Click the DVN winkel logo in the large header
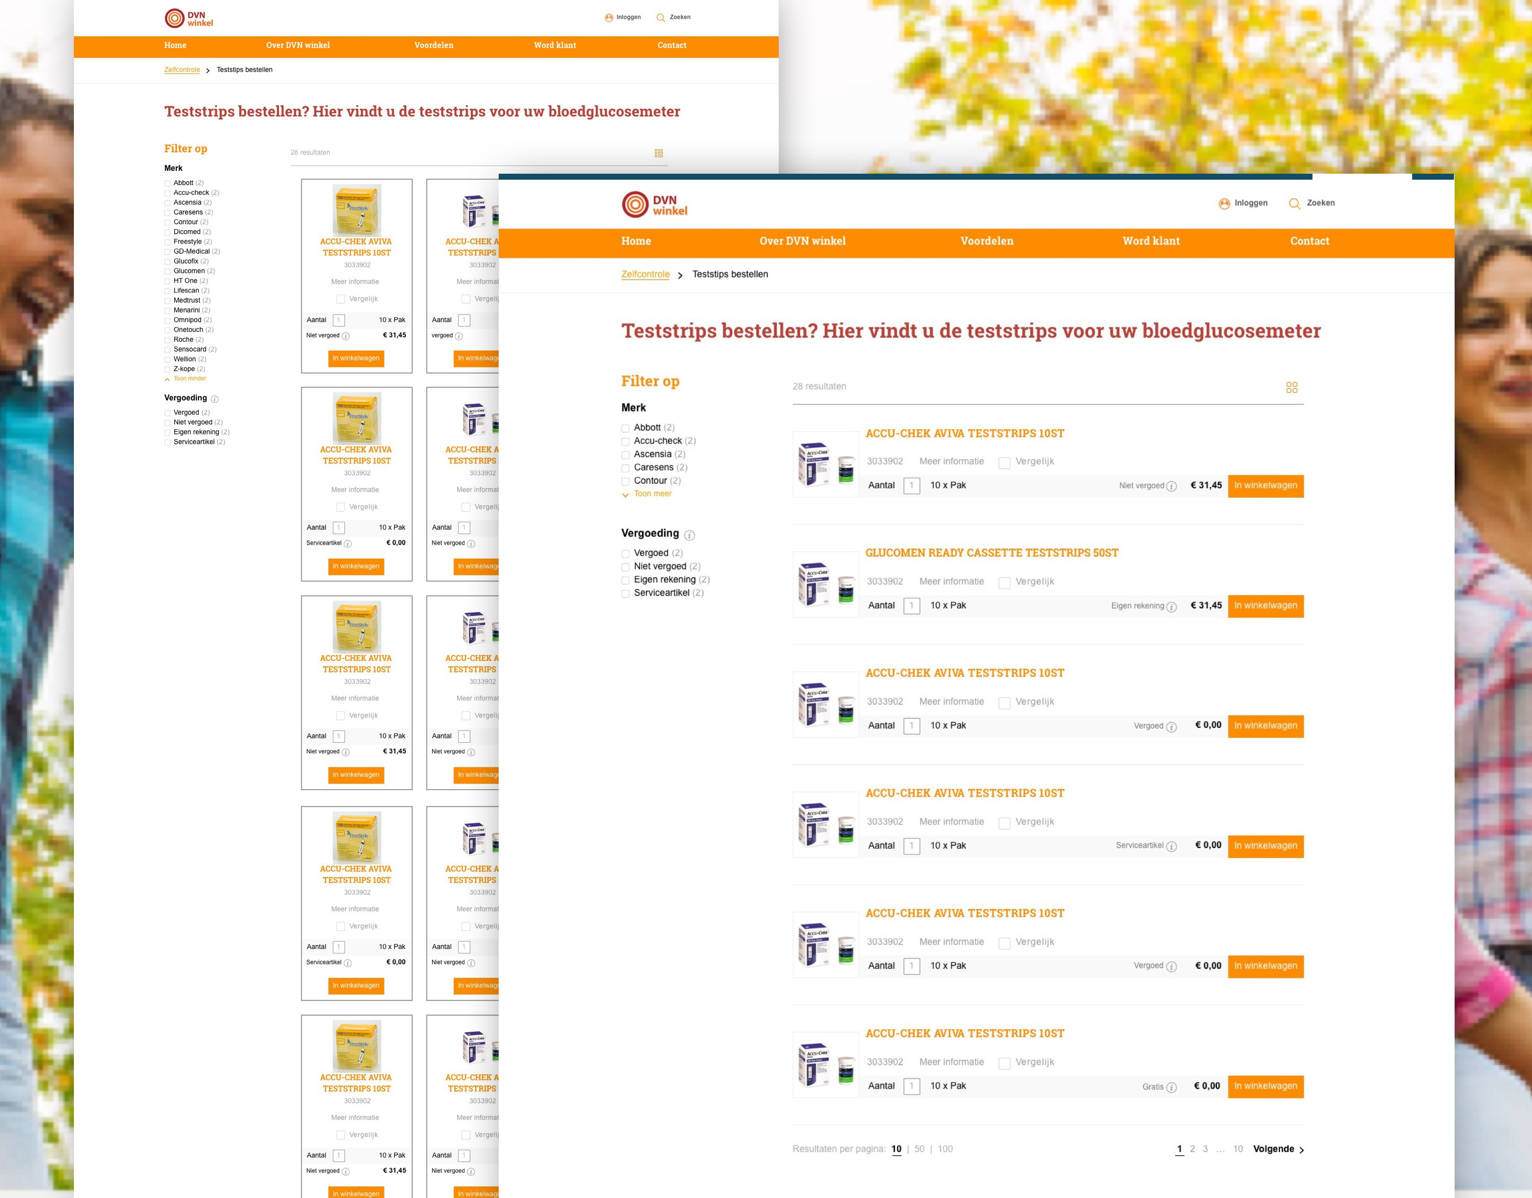Screen dimensions: 1532x1198 tap(654, 205)
